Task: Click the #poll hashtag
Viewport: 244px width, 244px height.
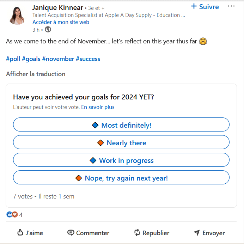Action: 13,59
